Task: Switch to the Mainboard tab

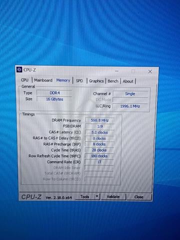Action: [43, 80]
